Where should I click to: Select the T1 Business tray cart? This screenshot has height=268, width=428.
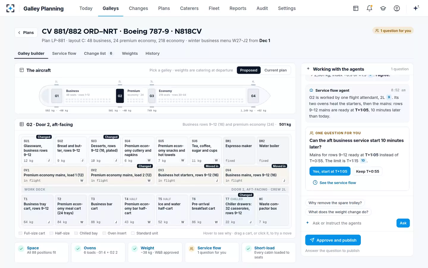point(37,210)
